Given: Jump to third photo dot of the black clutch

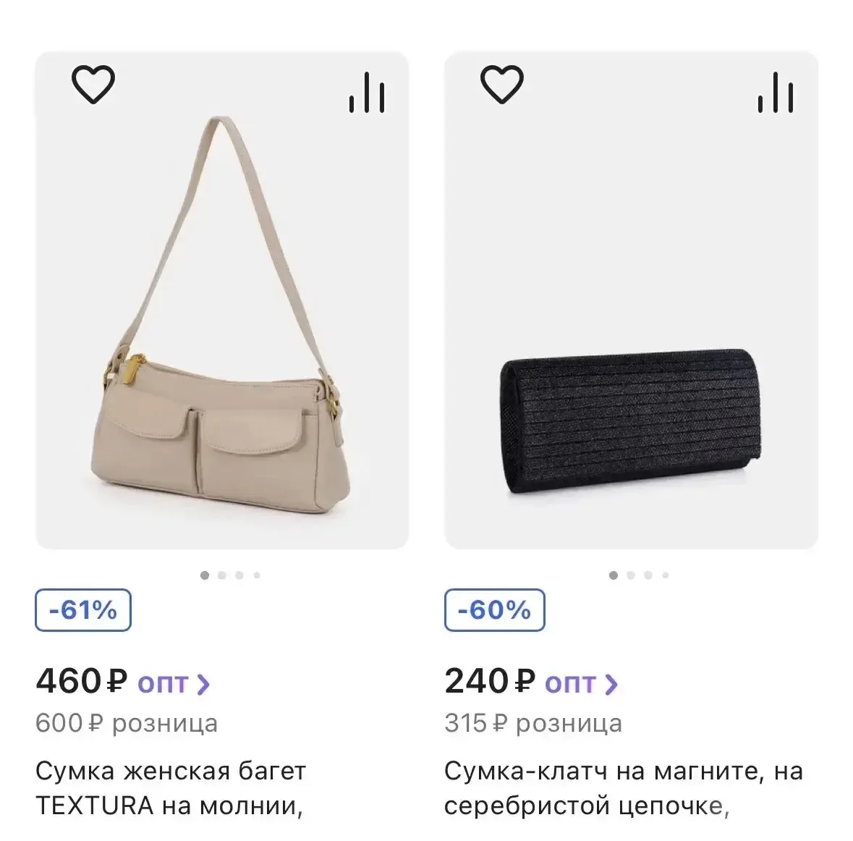Looking at the screenshot, I should [648, 575].
